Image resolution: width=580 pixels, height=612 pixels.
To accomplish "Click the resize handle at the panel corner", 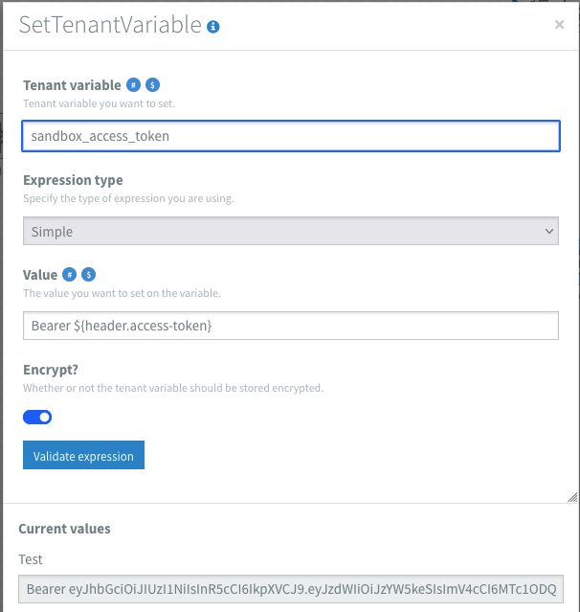I will pos(571,496).
